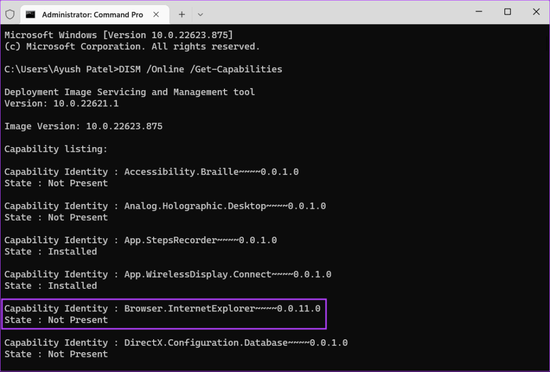Click the Analog.Holographic.Desktop capability line
Screen dimensions: 550x372
[x=165, y=206]
